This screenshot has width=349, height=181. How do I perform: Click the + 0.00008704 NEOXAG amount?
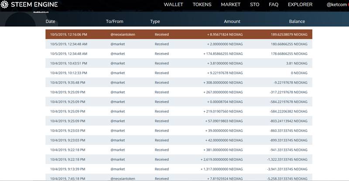(x=225, y=102)
